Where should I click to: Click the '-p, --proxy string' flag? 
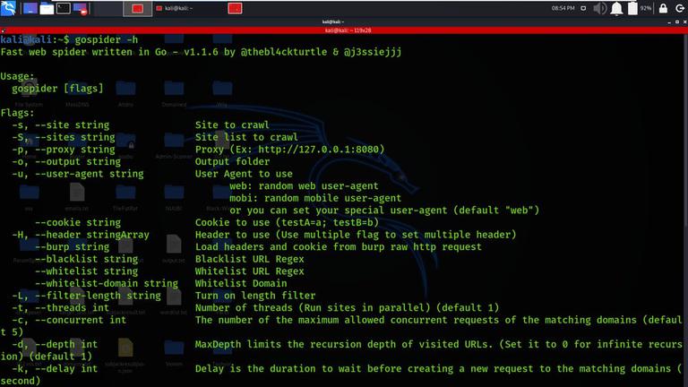tap(64, 150)
